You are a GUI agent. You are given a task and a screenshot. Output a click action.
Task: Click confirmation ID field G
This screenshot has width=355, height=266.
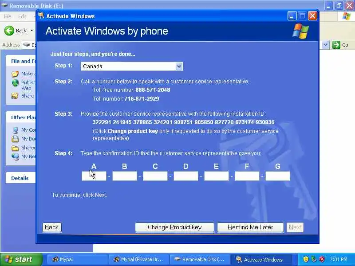[x=278, y=176]
